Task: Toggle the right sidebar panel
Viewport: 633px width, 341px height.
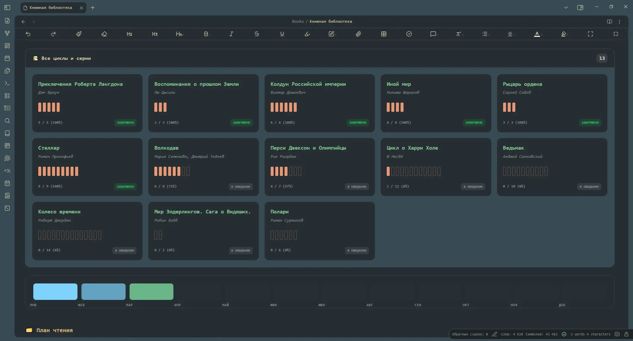Action: pos(580,8)
